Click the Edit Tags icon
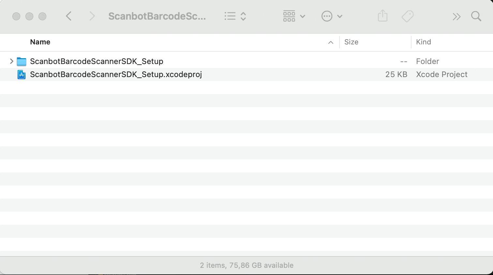The height and width of the screenshot is (275, 493). click(x=407, y=16)
